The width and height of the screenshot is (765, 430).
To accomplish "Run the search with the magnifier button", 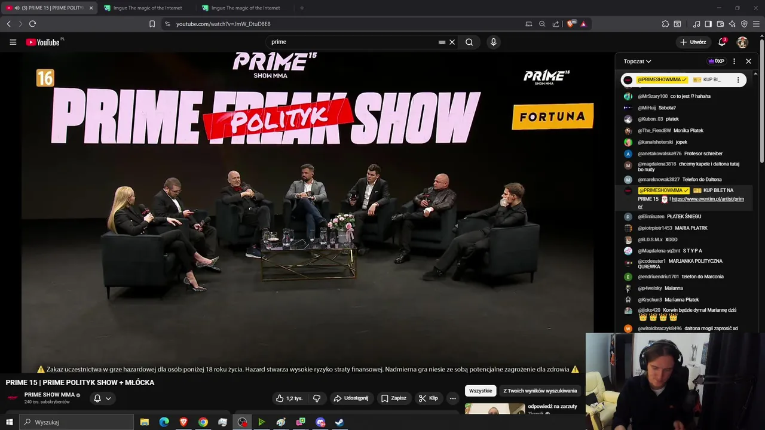I will point(469,42).
